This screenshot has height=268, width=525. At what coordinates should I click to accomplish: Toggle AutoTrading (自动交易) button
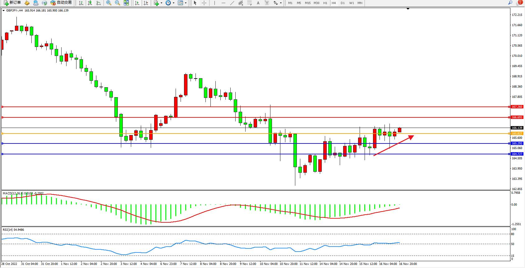61,3
